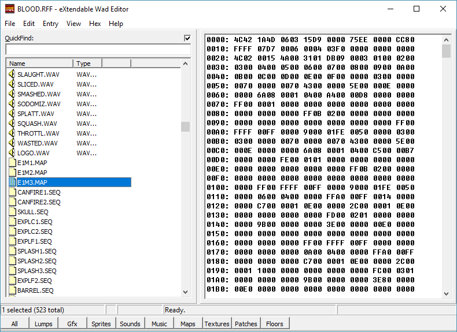Click the file icon beside BARREL.SEQ
This screenshot has height=332, width=457.
12,290
